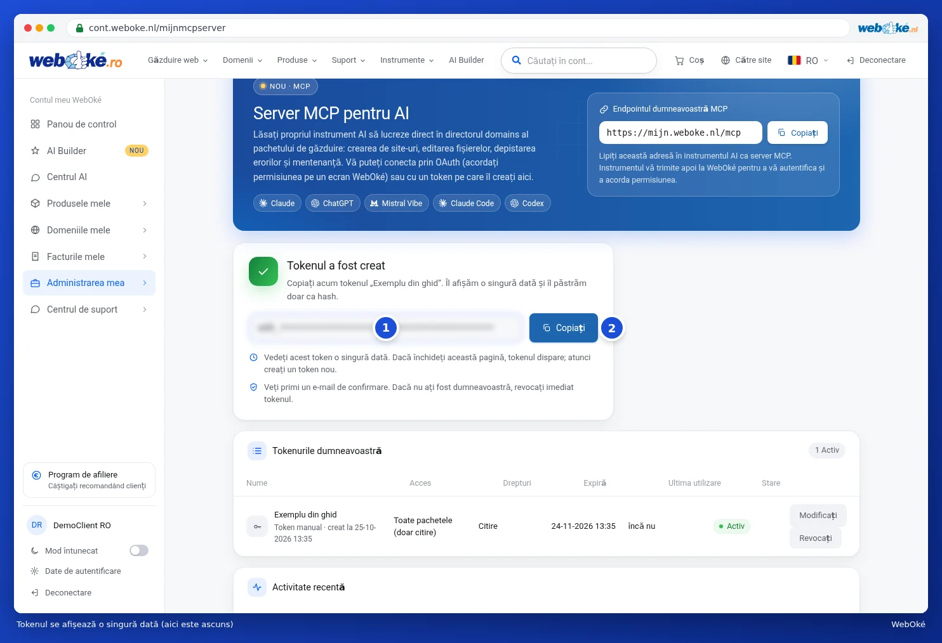Screen dimensions: 942x643
Task: Click the AI Builder star icon
Action: pyautogui.click(x=36, y=151)
